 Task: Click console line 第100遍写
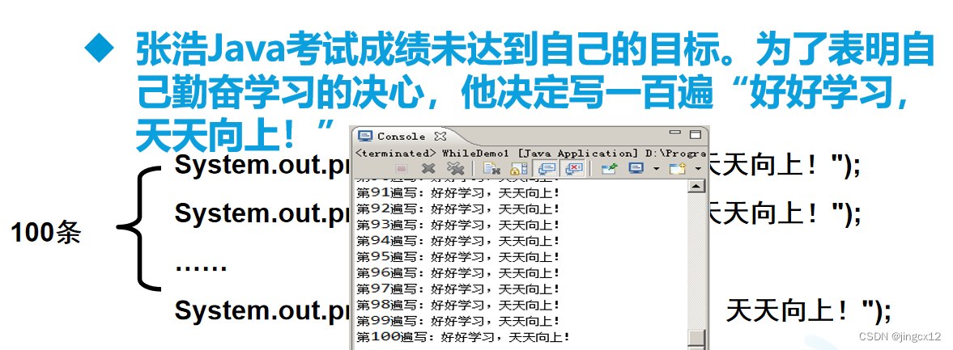click(462, 336)
